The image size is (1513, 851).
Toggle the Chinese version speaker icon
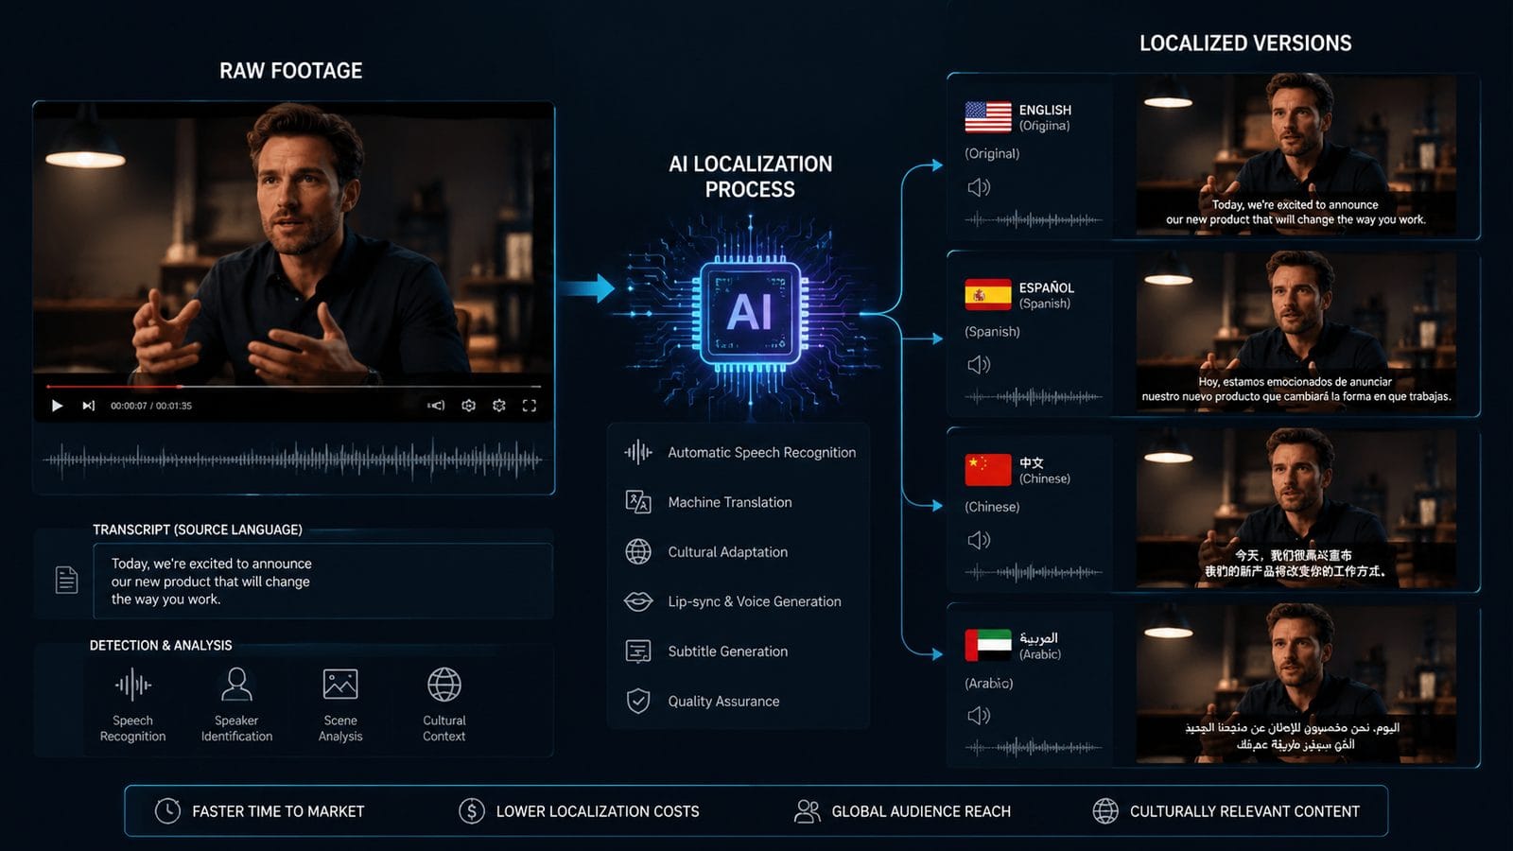[x=979, y=540]
